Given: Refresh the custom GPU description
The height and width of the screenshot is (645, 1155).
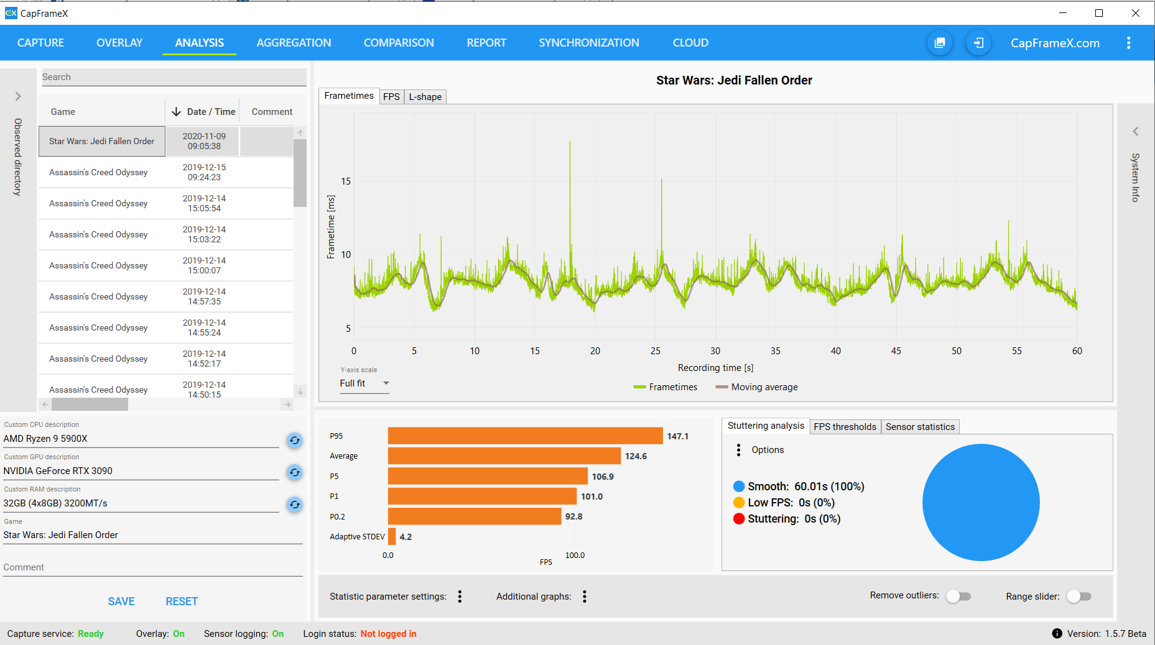Looking at the screenshot, I should (295, 473).
